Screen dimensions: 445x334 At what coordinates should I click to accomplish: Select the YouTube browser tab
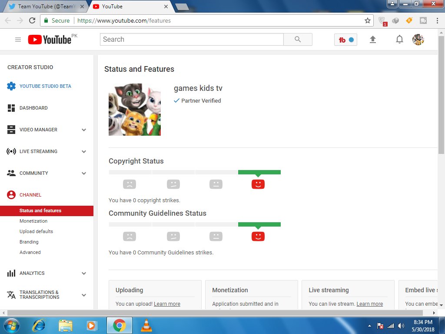point(129,7)
